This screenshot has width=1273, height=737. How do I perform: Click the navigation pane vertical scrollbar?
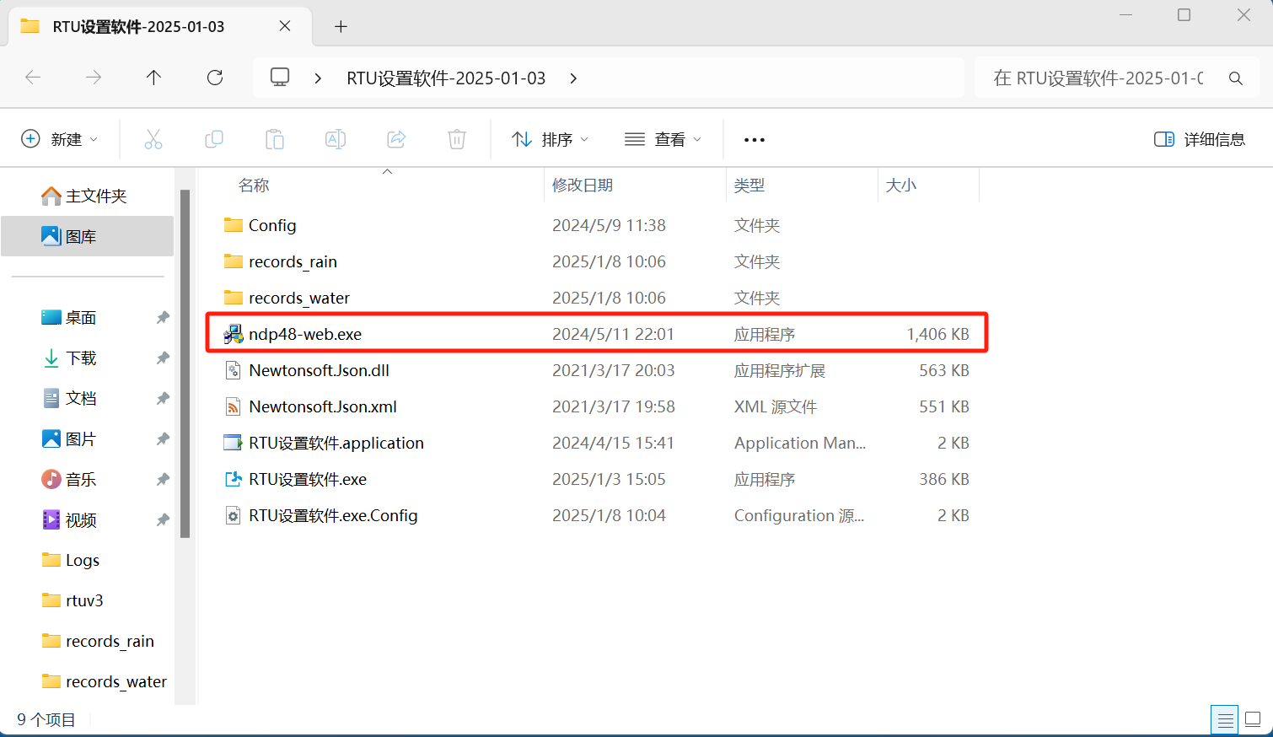tap(185, 363)
